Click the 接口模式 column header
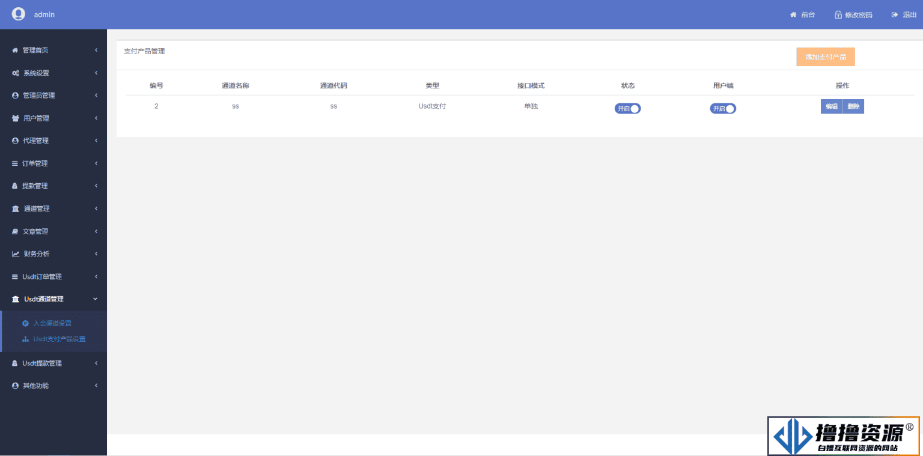 (x=531, y=86)
